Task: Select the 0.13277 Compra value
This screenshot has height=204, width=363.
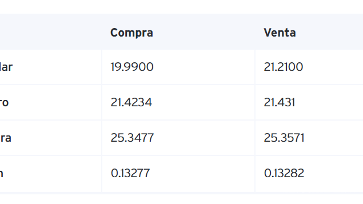Action: coord(130,173)
